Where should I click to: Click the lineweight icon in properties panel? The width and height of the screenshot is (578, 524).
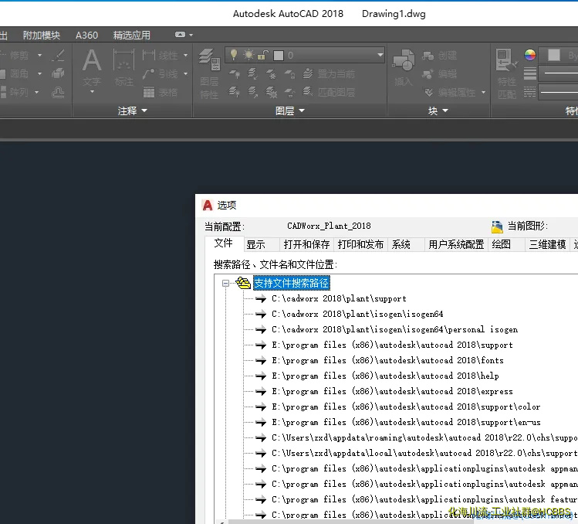coord(530,73)
